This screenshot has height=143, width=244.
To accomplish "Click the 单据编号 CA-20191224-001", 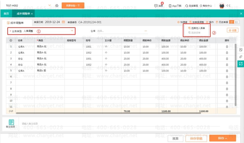I will (90, 22).
